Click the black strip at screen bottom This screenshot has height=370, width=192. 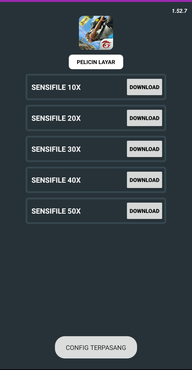tap(96, 369)
